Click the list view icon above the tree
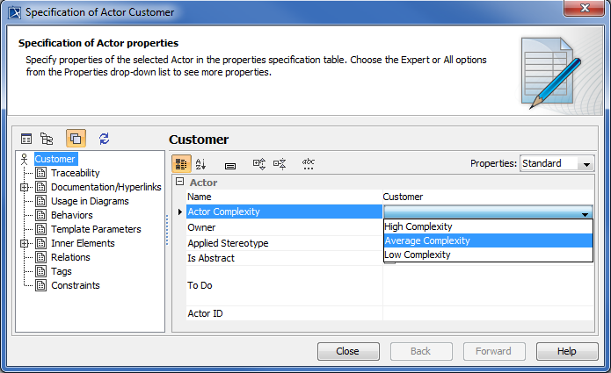Image resolution: width=611 pixels, height=373 pixels. click(x=26, y=138)
